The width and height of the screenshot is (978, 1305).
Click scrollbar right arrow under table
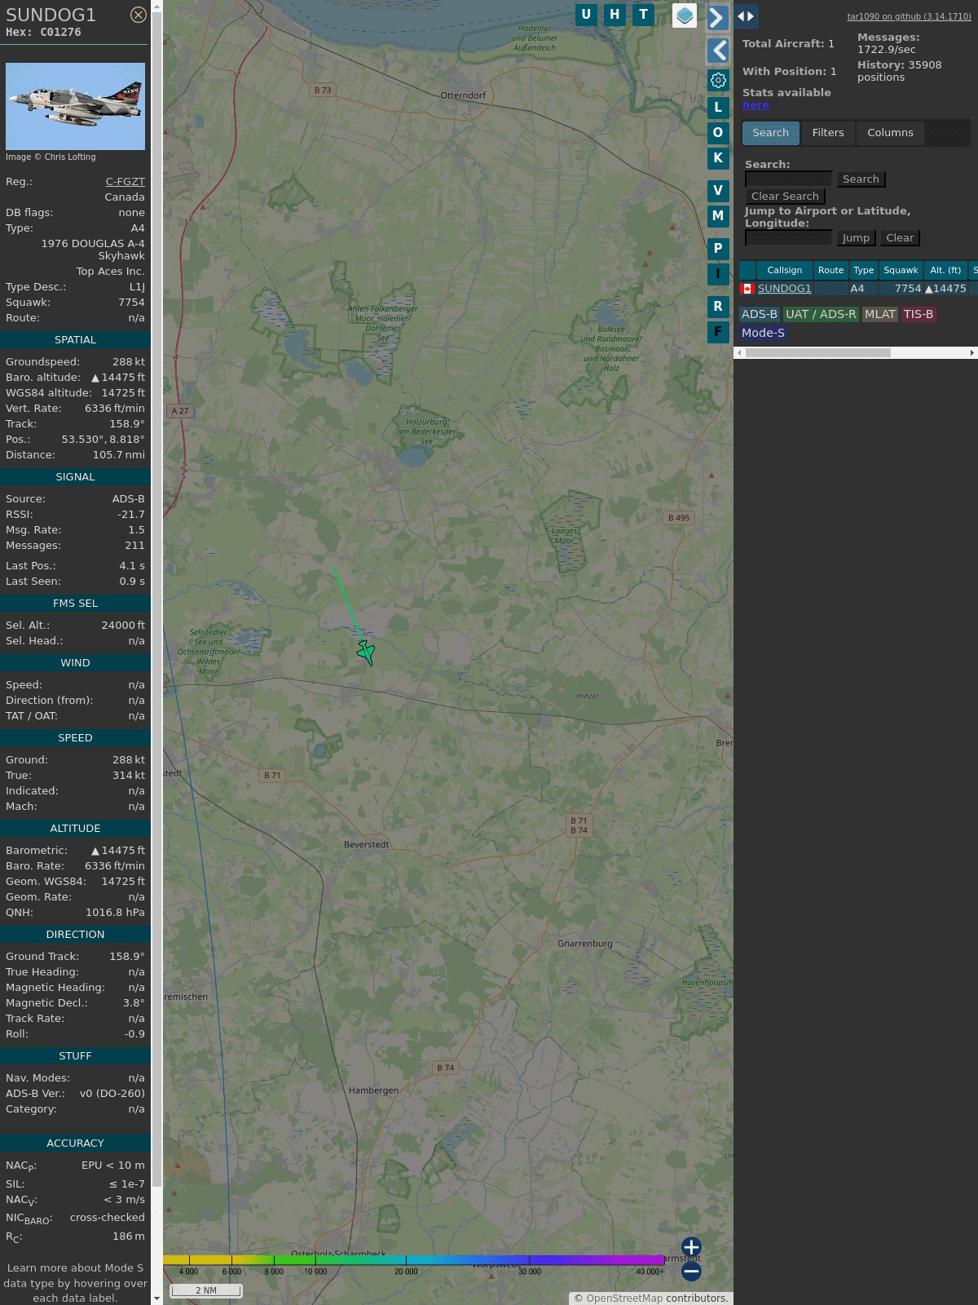tap(971, 353)
